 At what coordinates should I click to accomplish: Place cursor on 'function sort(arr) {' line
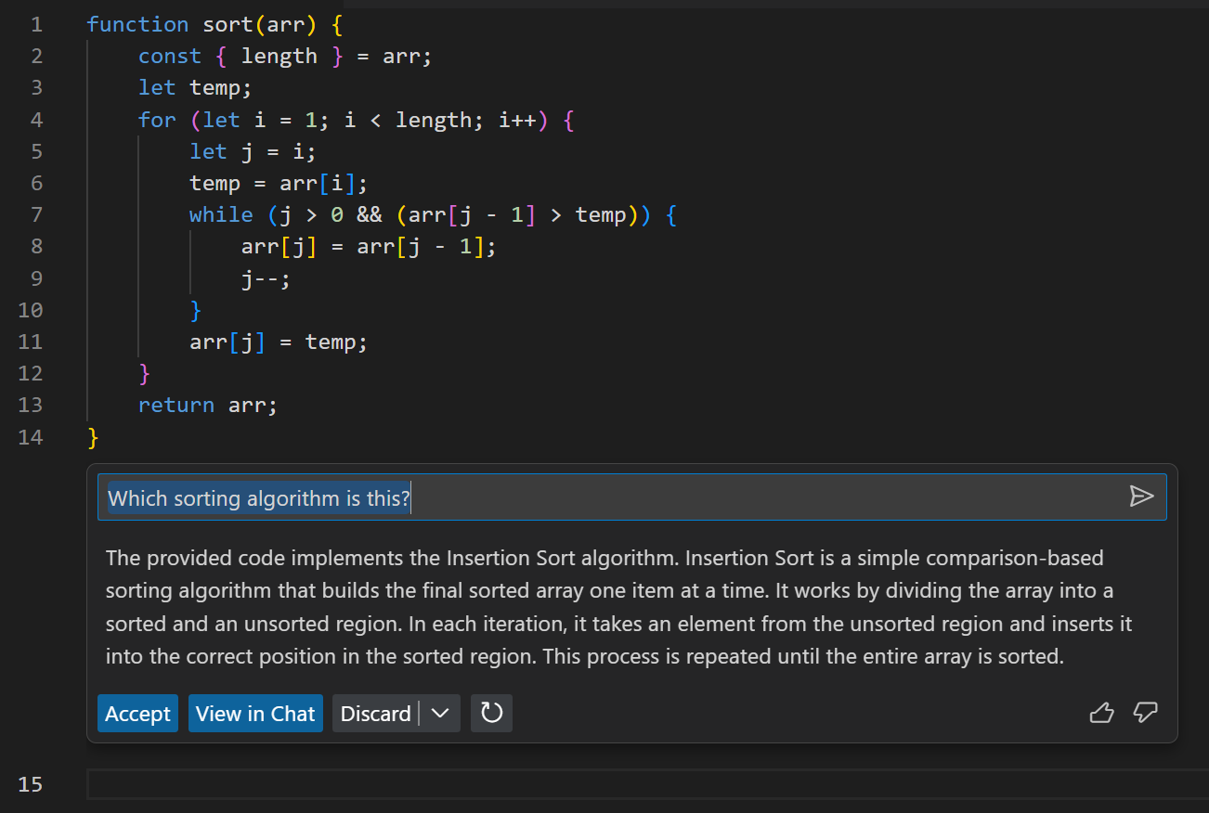point(215,24)
